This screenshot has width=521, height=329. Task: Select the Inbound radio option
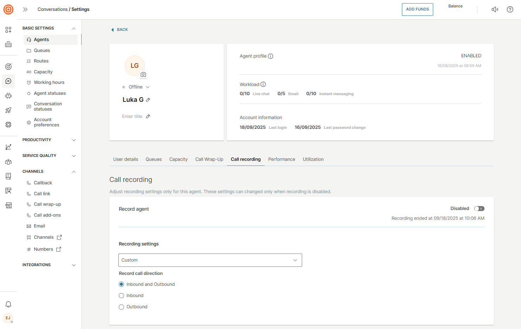122,296
